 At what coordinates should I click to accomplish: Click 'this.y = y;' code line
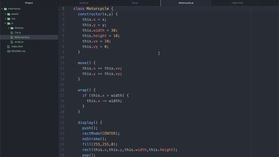94,25
